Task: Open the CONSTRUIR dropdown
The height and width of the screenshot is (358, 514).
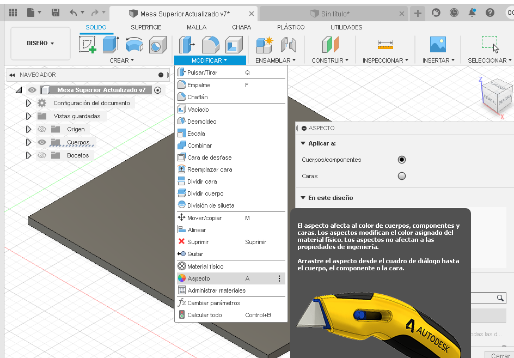Action: pos(330,60)
